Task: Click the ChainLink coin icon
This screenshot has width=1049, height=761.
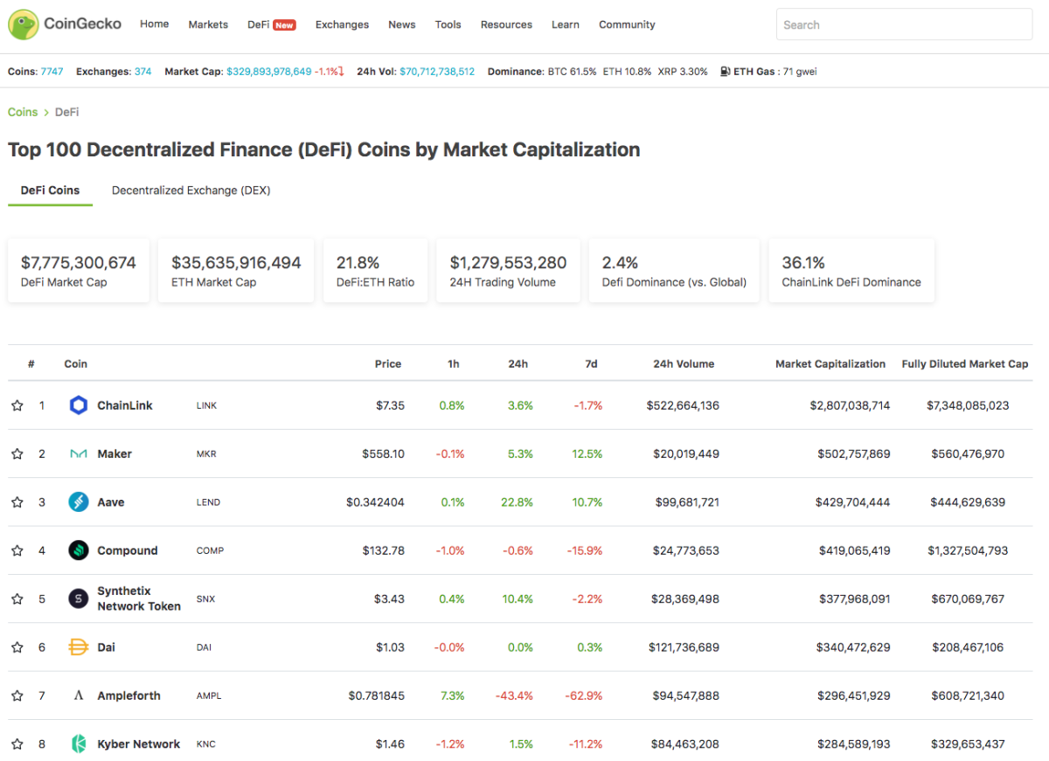Action: pos(79,405)
